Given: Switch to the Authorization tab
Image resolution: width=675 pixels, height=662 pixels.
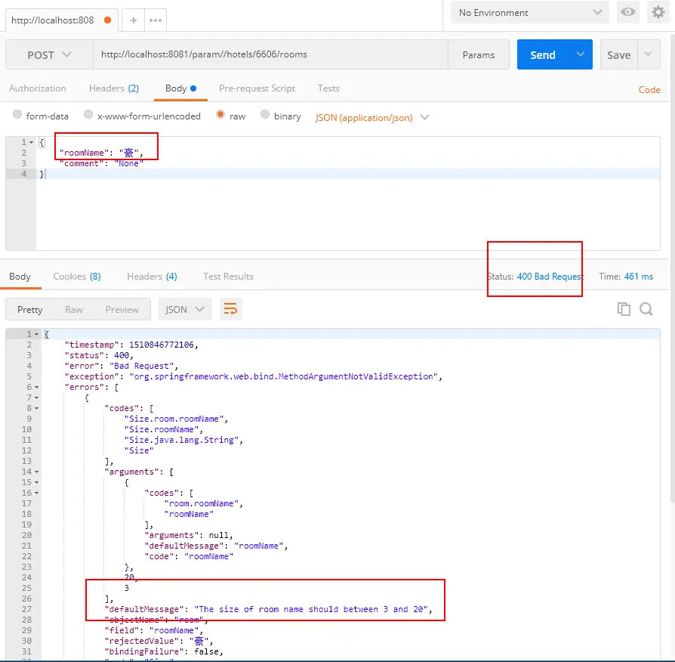Looking at the screenshot, I should click(x=38, y=88).
